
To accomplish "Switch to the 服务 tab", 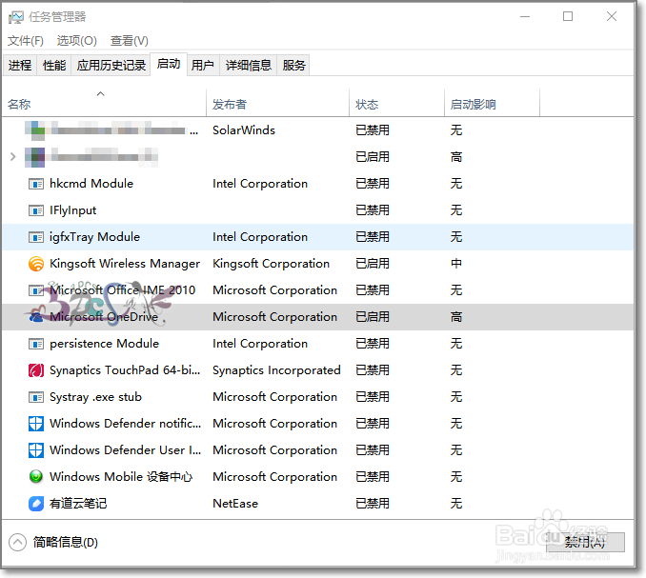I will click(293, 66).
